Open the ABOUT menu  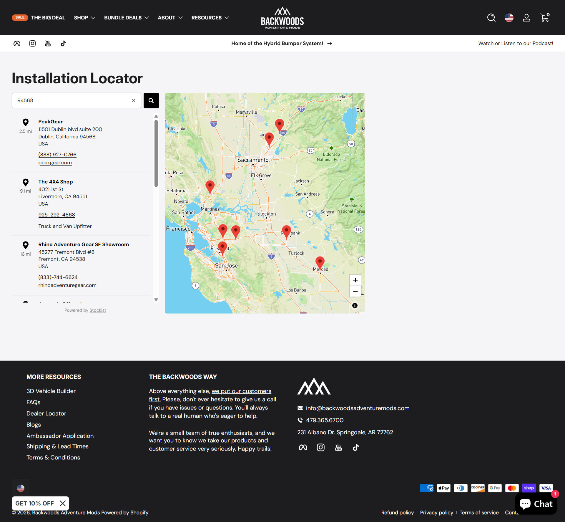pyautogui.click(x=170, y=18)
